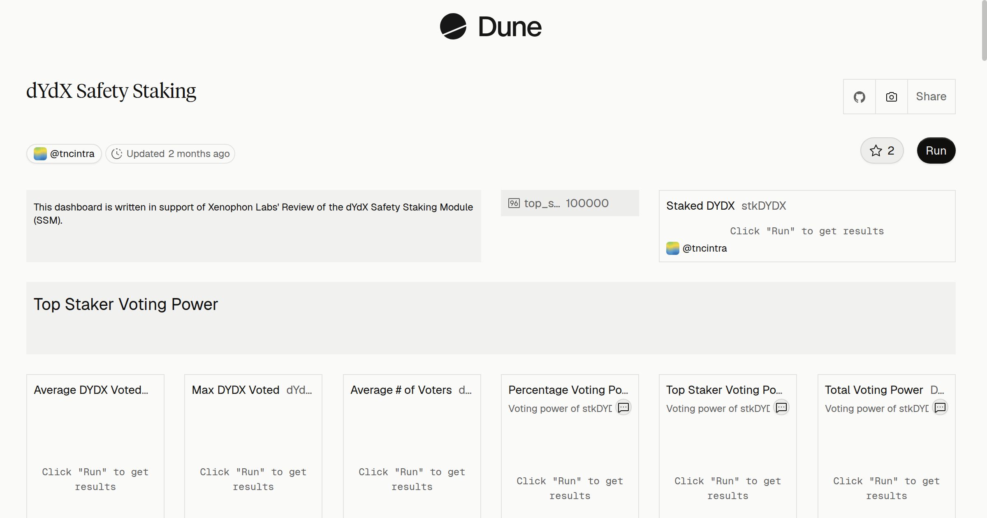The height and width of the screenshot is (518, 987).
Task: Click the Xenophon Labs description text
Action: coord(253,213)
